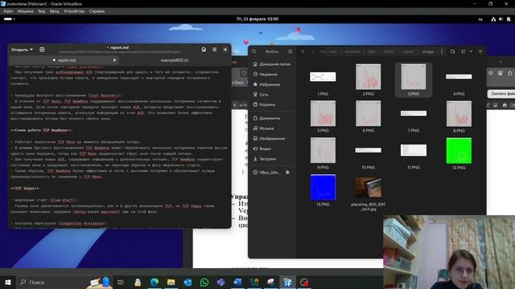The image size is (515, 289).
Task: Close the report.md tab
Action: point(114,60)
